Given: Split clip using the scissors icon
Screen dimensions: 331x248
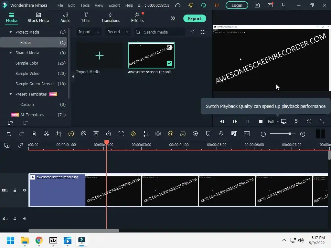Looking at the screenshot, I should 47,134.
